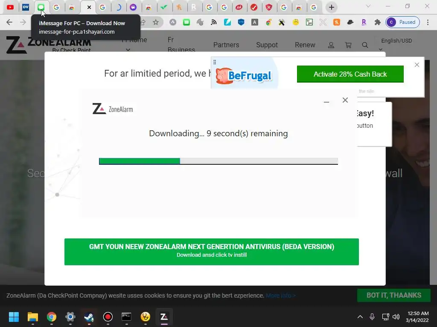
Task: Click the ZoneAlarm website logo
Action: pos(49,44)
